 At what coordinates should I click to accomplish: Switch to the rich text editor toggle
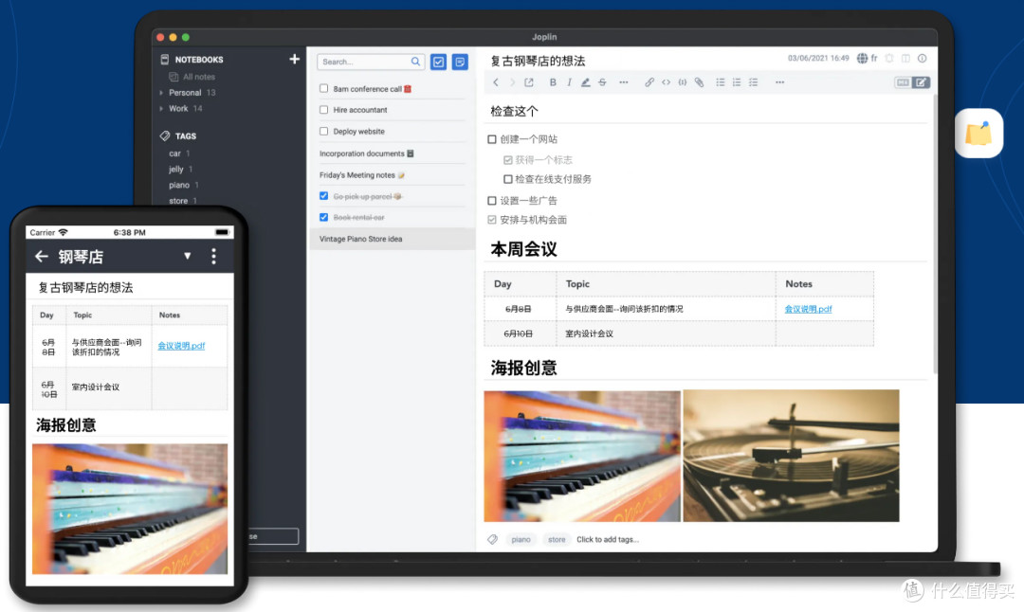(x=921, y=82)
